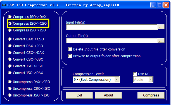Image resolution: width=171 pixels, height=106 pixels.
Task: Click the PSP icon in title bar
Action: click(4, 5)
